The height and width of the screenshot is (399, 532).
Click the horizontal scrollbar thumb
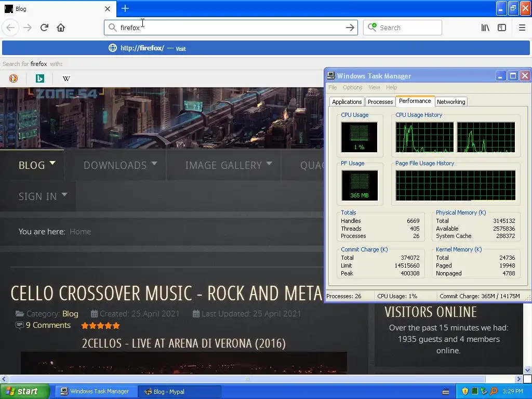247,379
